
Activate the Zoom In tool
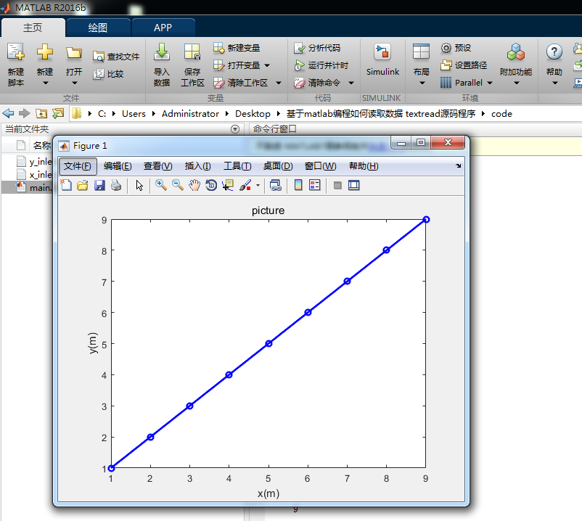point(160,185)
